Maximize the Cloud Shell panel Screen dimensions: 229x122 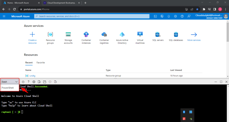[221, 82]
